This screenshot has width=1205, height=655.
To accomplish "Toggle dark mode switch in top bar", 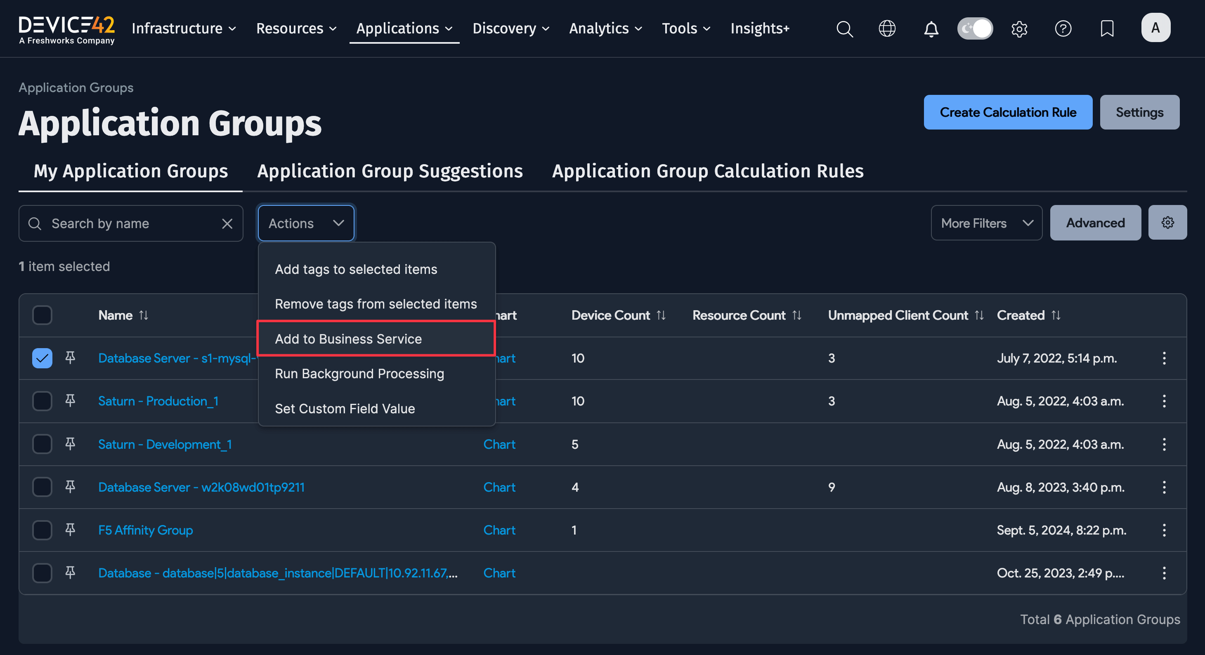I will pos(975,28).
